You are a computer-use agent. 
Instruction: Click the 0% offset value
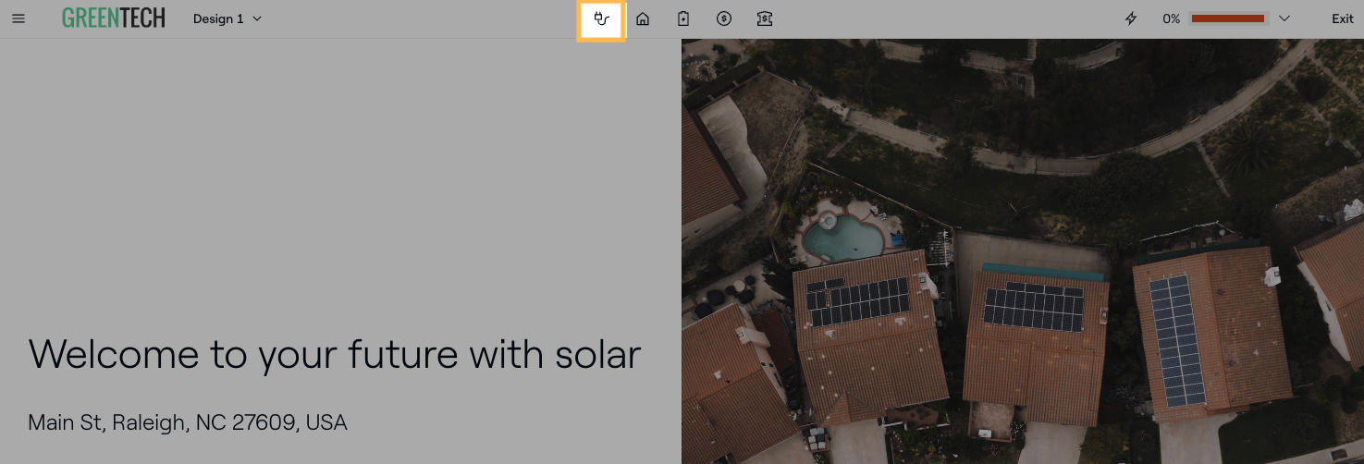pyautogui.click(x=1171, y=18)
